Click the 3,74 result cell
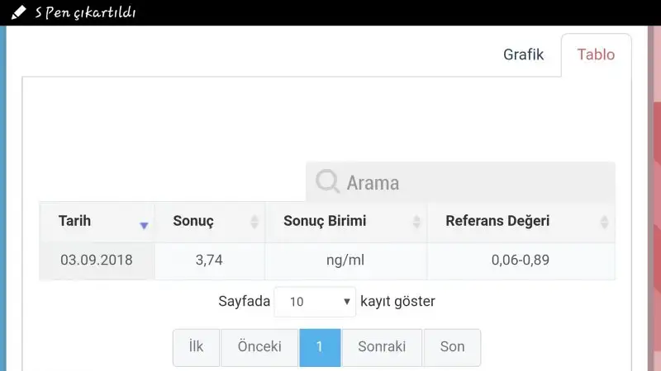The image size is (661, 371). [x=209, y=260]
